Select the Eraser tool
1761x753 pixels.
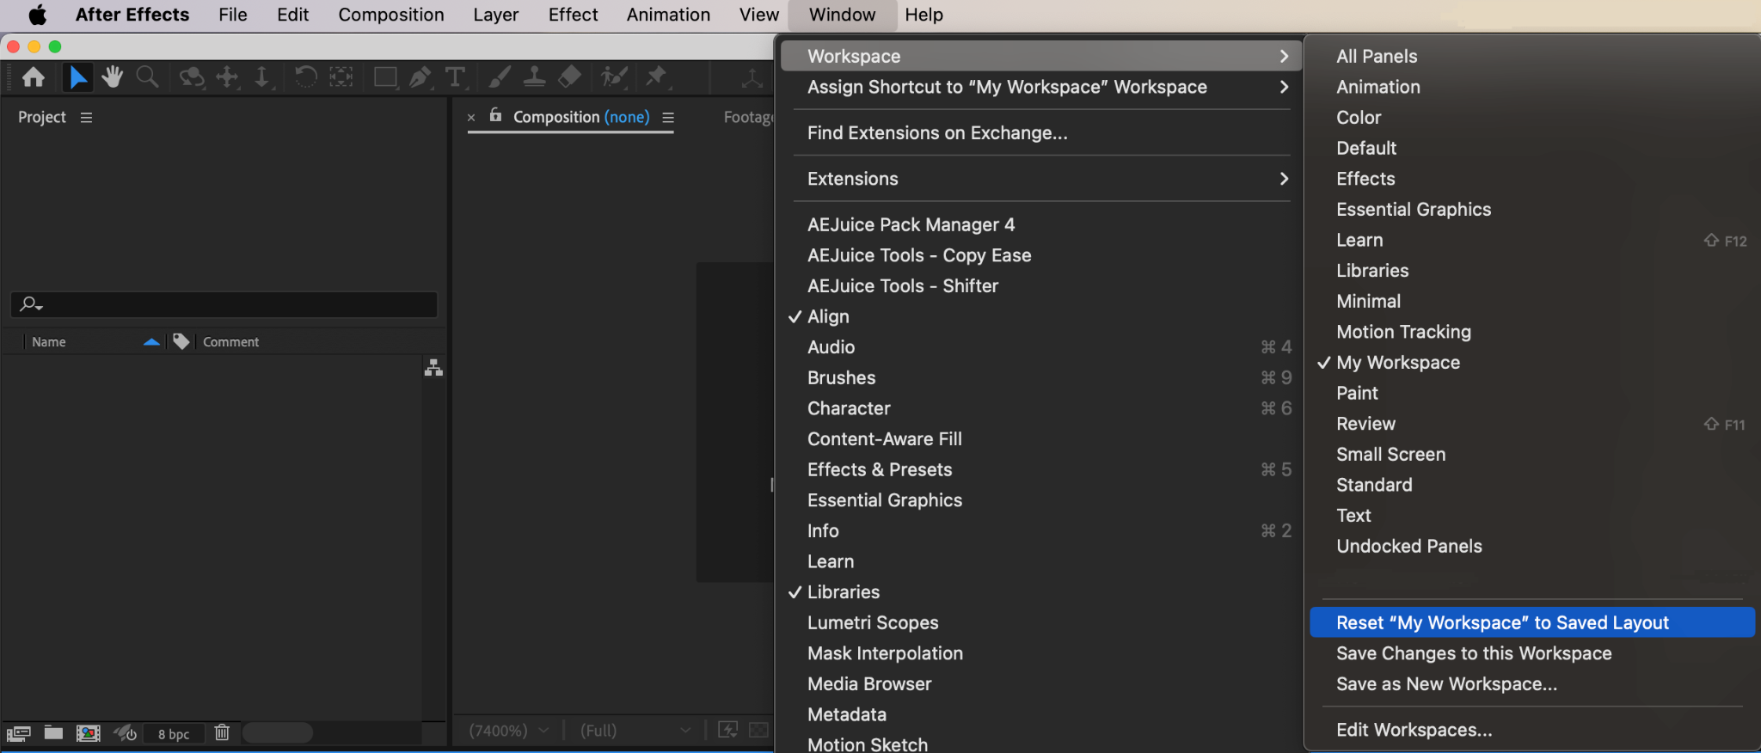pos(569,77)
